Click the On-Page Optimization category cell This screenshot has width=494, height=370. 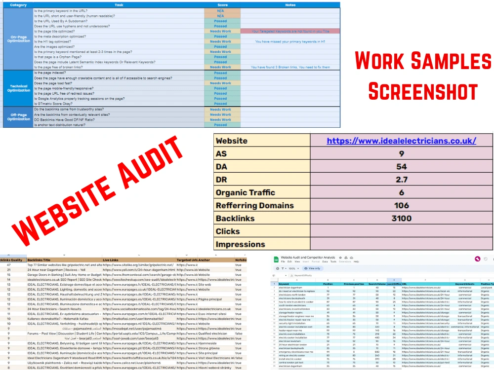pyautogui.click(x=18, y=39)
